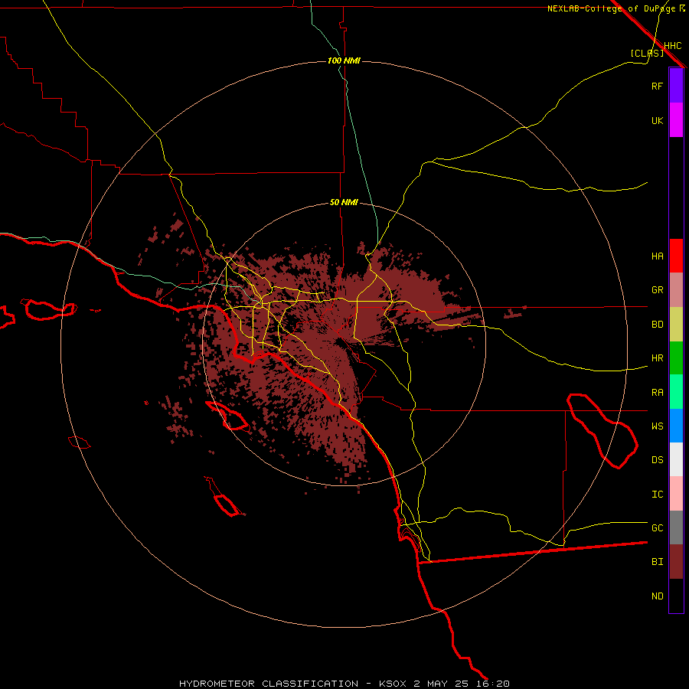The width and height of the screenshot is (689, 689).
Task: Click the '50 NMI' range ring label
Action: click(344, 202)
